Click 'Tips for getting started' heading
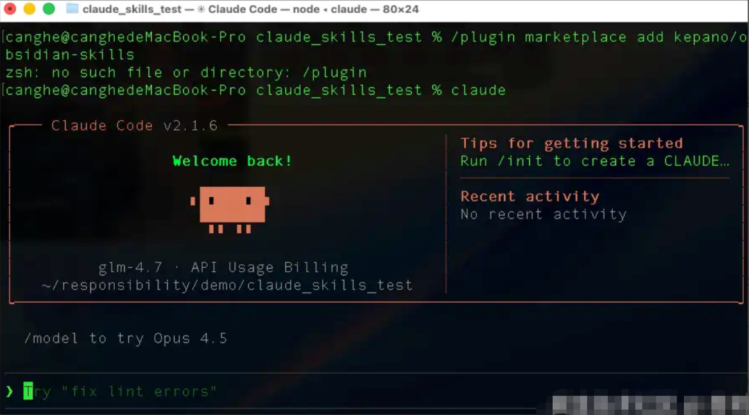 pos(571,143)
